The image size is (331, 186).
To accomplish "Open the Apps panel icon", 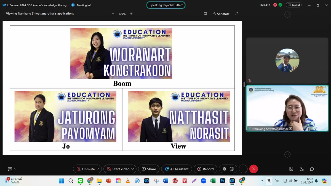I will pos(291,169).
